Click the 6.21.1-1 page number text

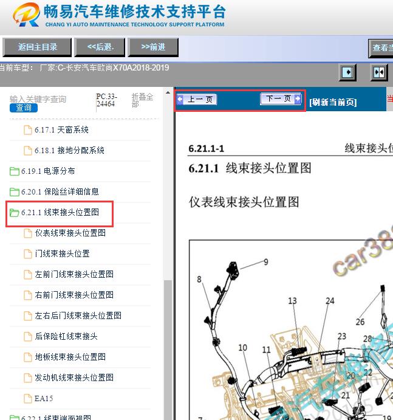[x=206, y=148]
